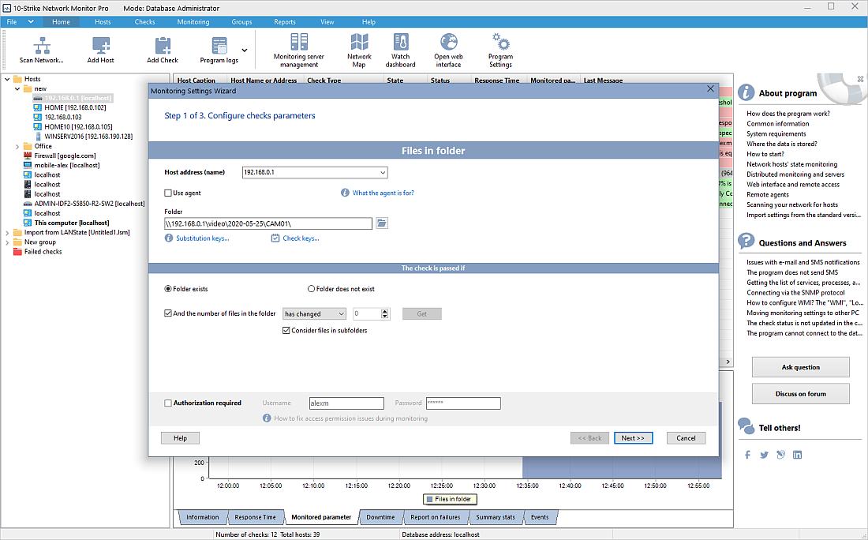Open How does the program work link
This screenshot has width=868, height=540.
pos(788,114)
